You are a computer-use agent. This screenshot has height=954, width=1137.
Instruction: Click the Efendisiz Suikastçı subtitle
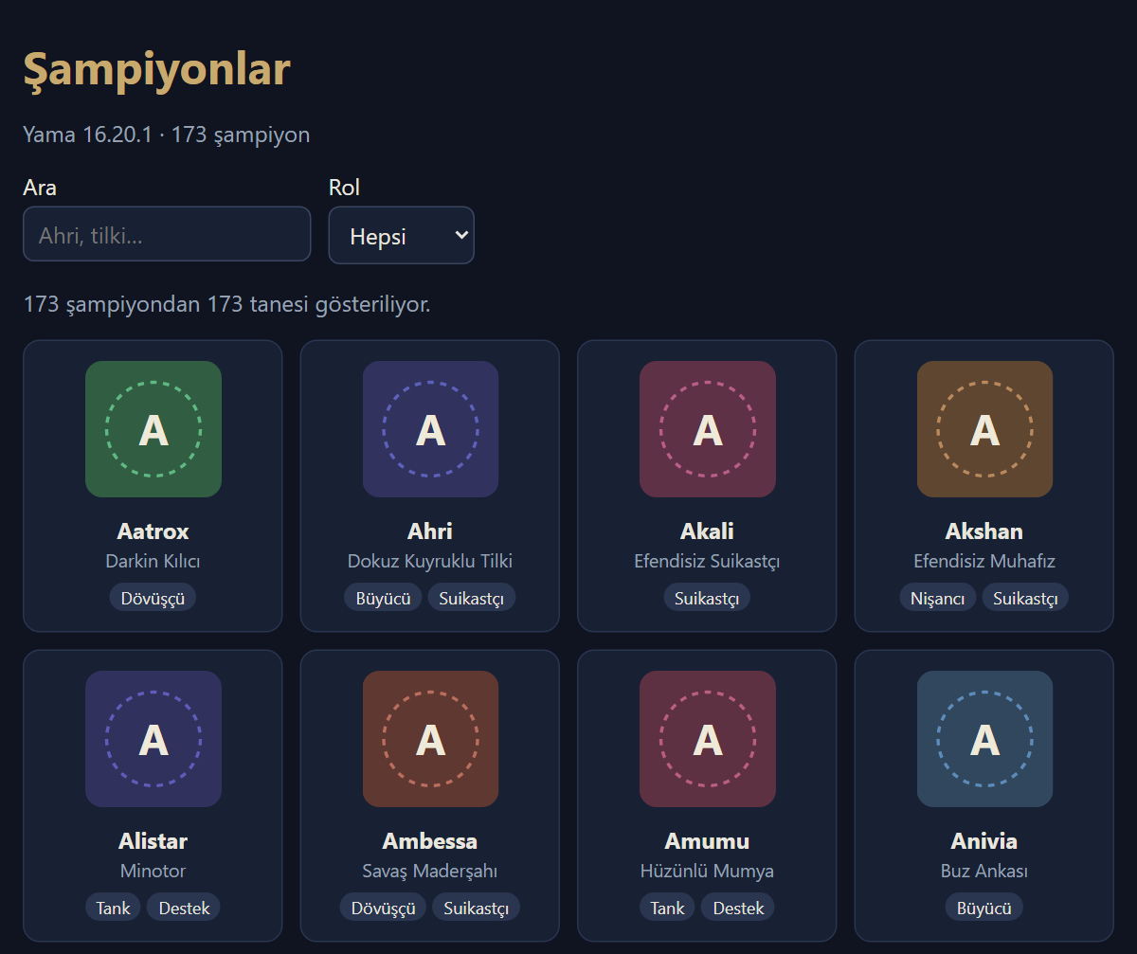click(x=707, y=562)
